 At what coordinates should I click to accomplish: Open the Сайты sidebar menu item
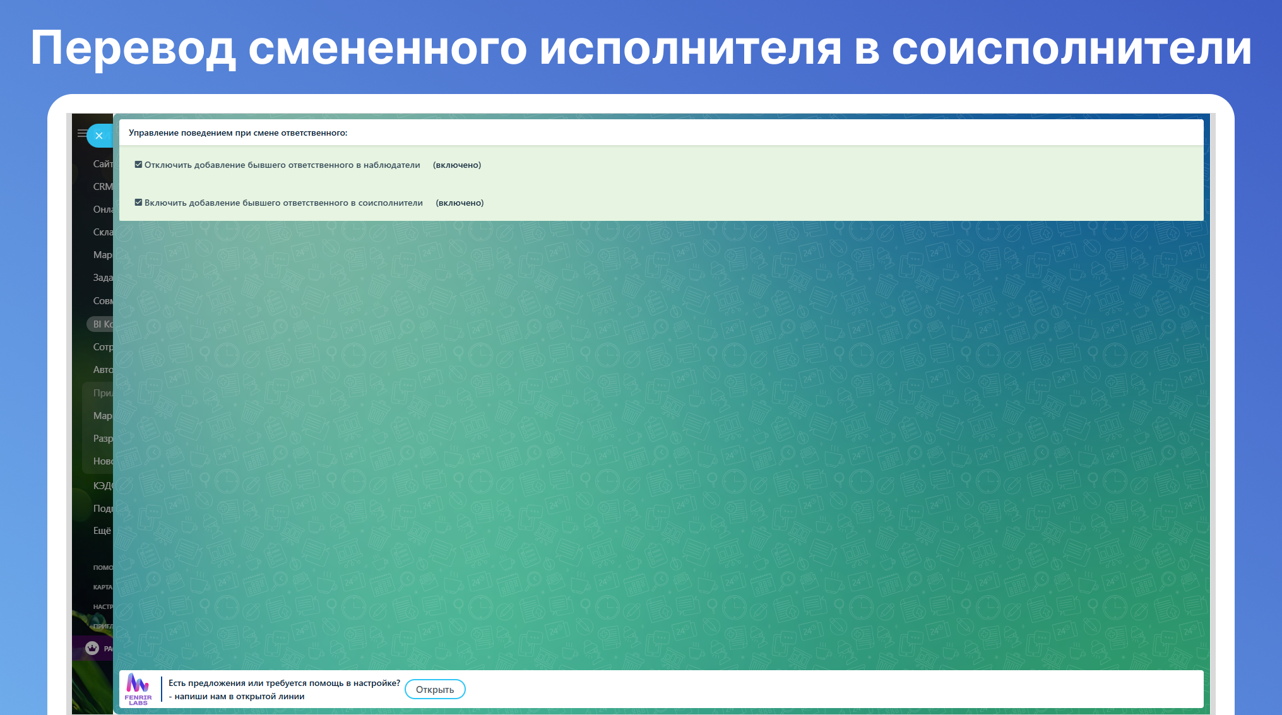(x=102, y=164)
